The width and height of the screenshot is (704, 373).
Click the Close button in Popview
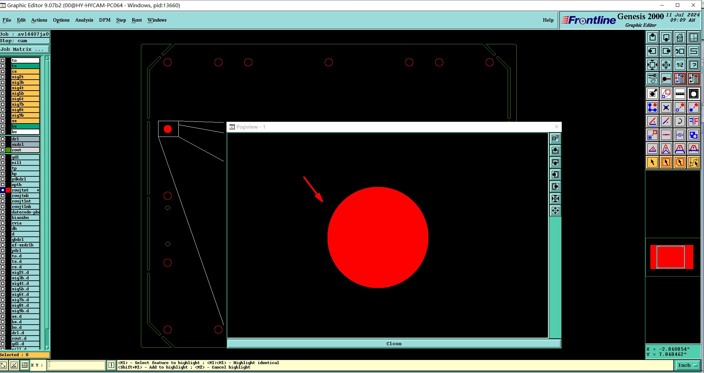394,343
